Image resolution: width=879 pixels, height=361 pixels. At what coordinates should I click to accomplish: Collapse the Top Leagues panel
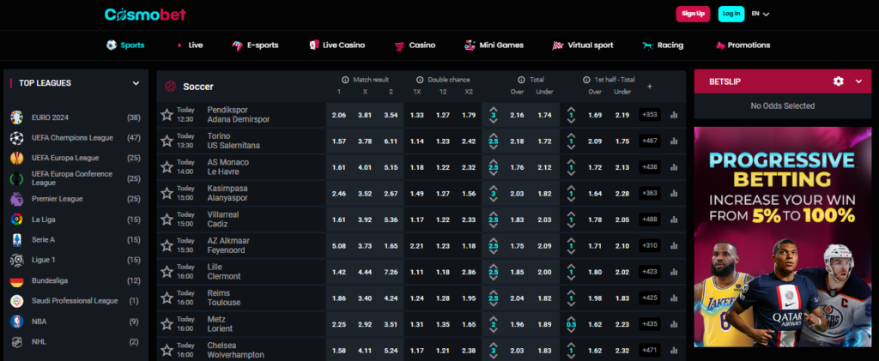[x=136, y=83]
